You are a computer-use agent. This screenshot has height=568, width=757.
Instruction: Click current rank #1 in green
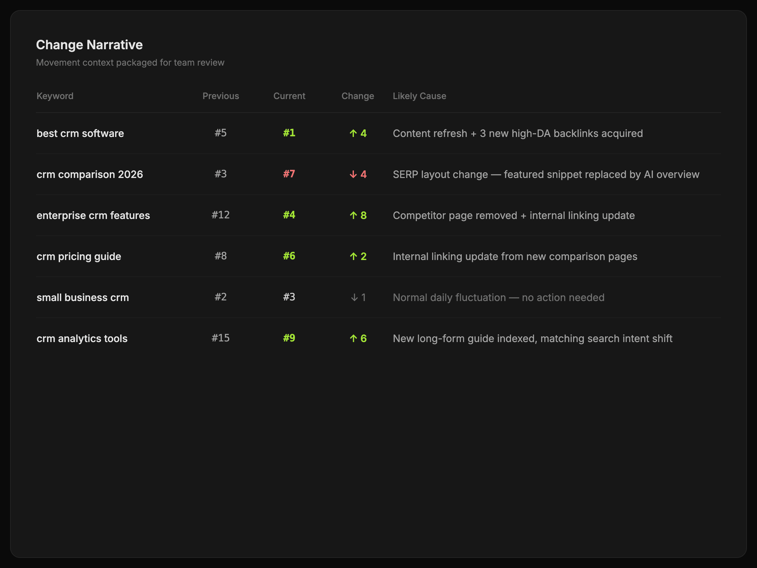tap(289, 133)
